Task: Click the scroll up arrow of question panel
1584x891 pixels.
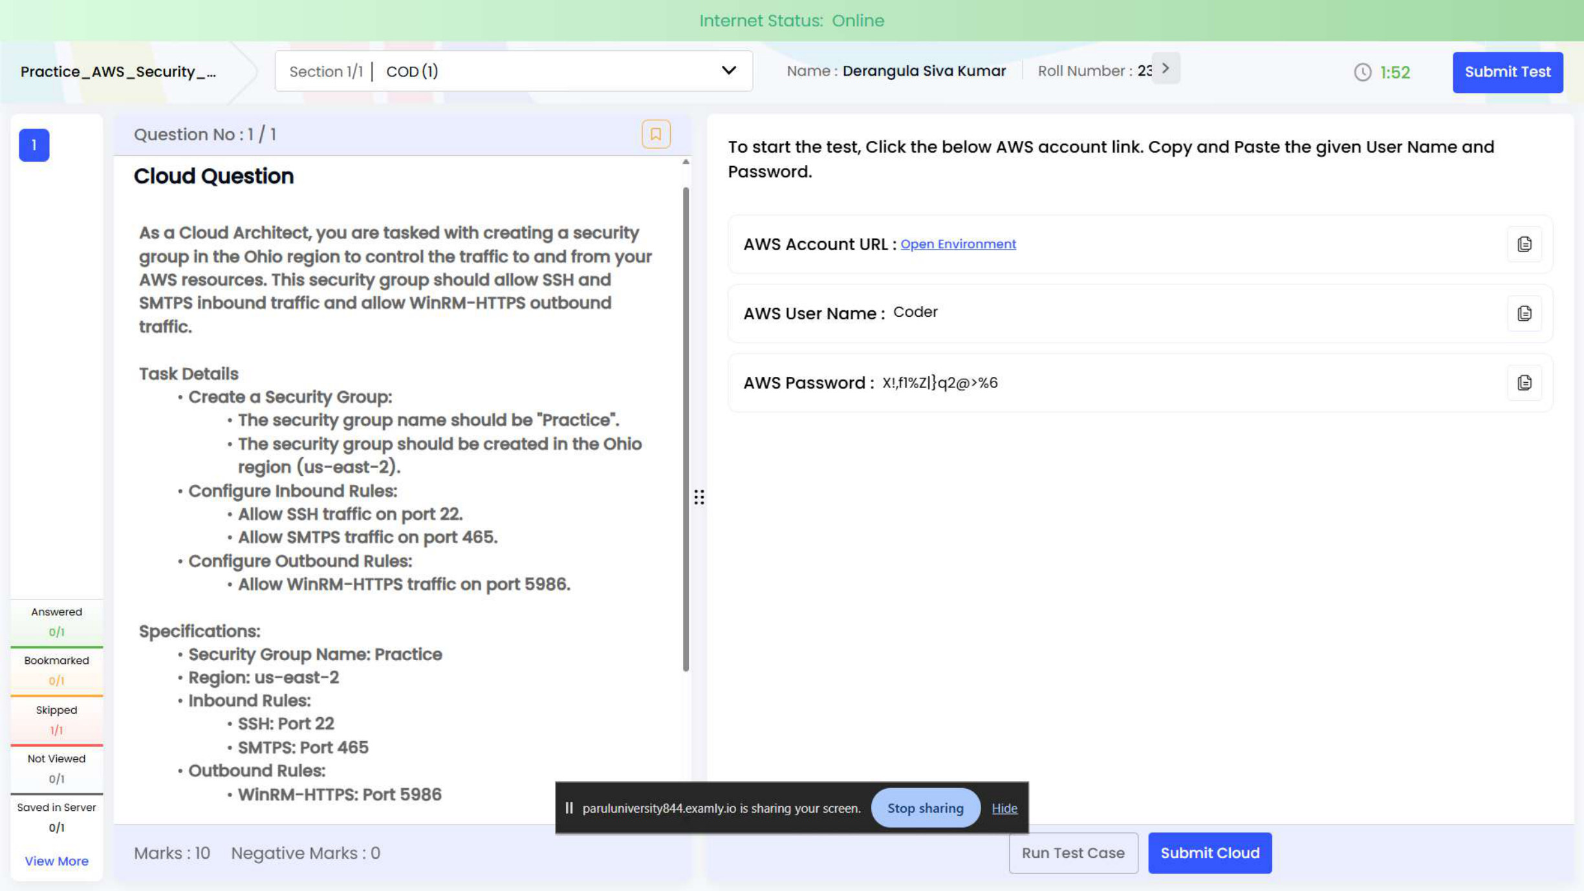Action: (x=686, y=162)
